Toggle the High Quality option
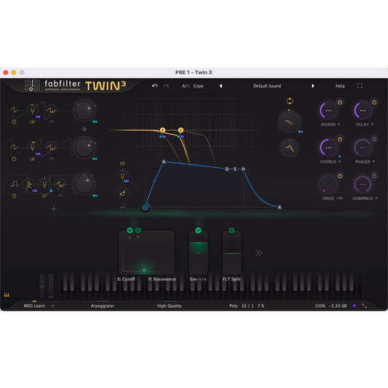Image resolution: width=388 pixels, height=388 pixels. [169, 306]
